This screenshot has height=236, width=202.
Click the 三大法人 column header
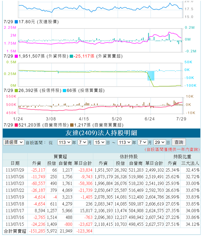tap(190, 163)
